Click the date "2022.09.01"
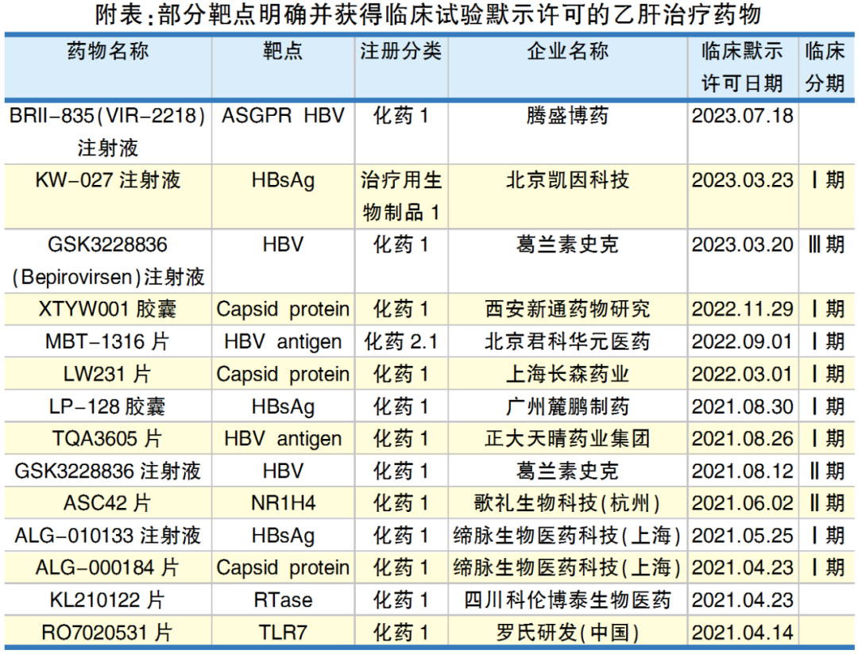This screenshot has width=858, height=654. [742, 341]
